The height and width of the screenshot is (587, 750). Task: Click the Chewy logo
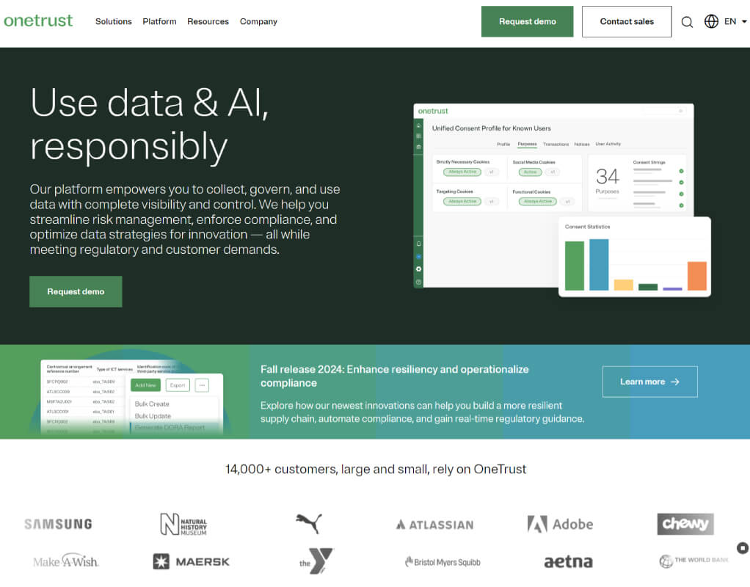[x=685, y=524]
